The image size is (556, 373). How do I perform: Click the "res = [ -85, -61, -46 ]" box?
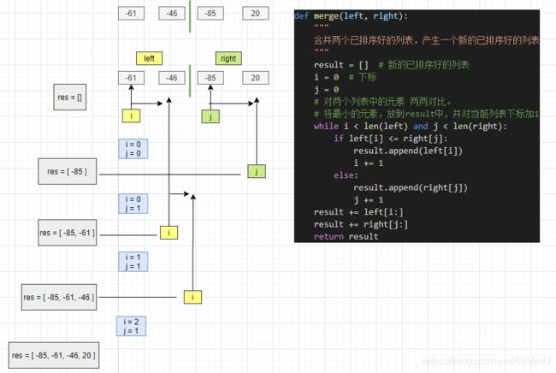coord(59,297)
